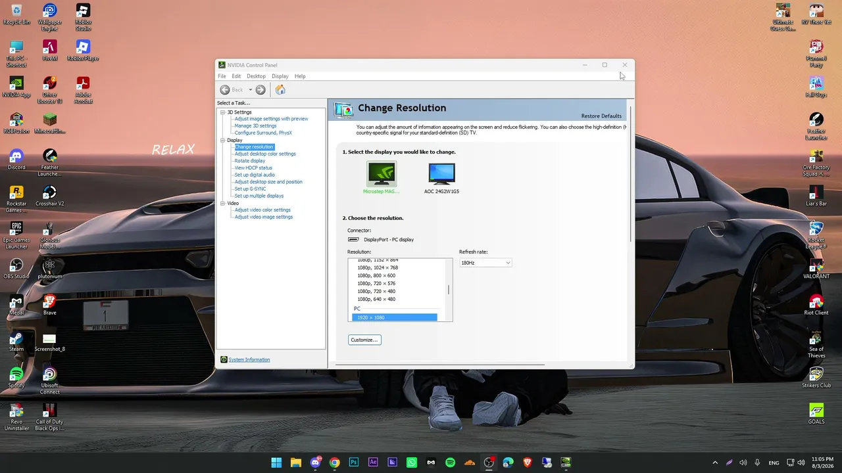Open Adjust desktop color settings

tap(265, 154)
